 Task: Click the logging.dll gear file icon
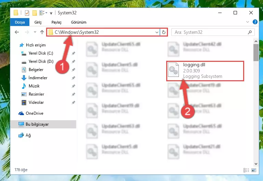173,69
